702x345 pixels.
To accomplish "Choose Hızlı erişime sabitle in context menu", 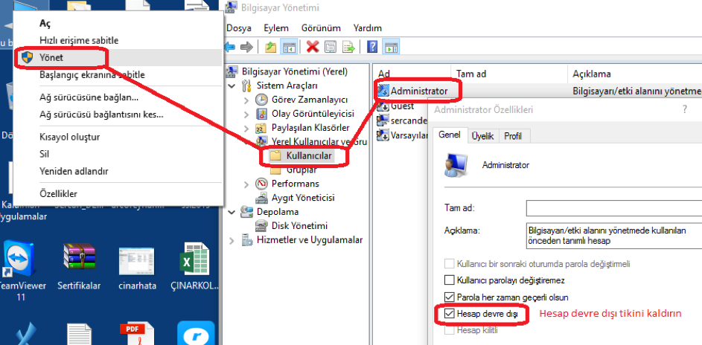I will point(118,41).
